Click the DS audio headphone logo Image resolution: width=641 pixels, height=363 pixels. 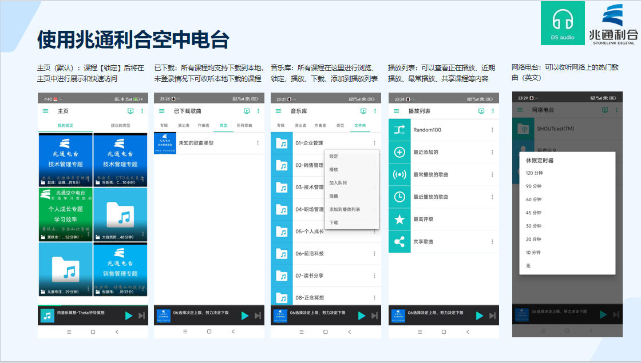coord(563,23)
